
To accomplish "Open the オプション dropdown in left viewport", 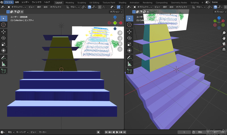I will pyautogui.click(x=116, y=12).
